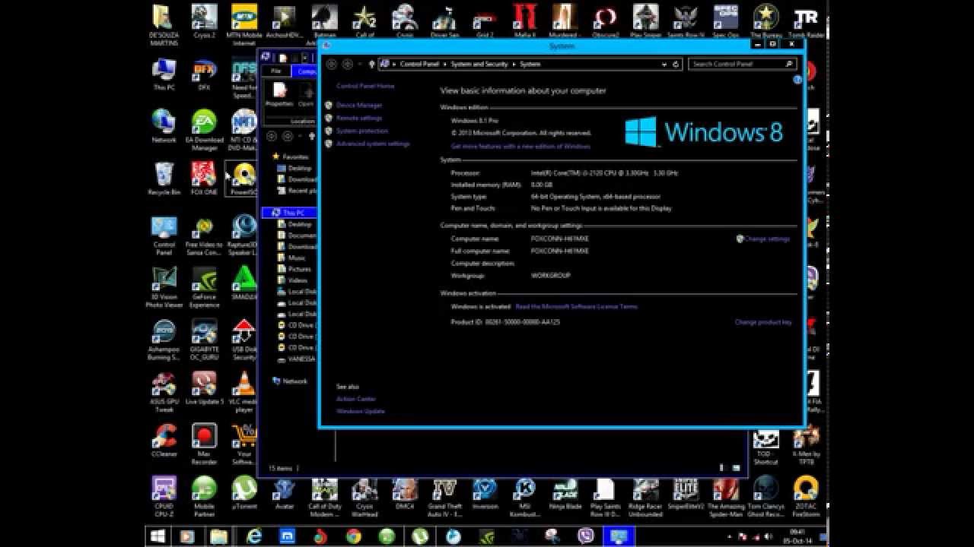Open CPUID CPU-Z desktop shortcut
The image size is (974, 547).
coord(164,496)
